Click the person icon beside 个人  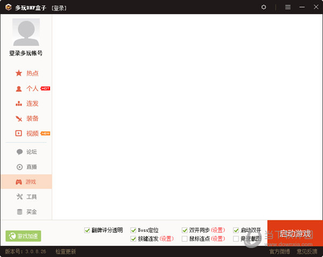pyautogui.click(x=19, y=88)
